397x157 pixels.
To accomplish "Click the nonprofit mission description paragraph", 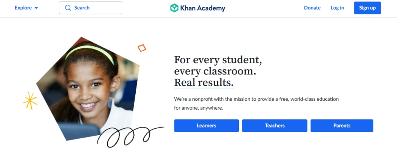I will click(256, 104).
